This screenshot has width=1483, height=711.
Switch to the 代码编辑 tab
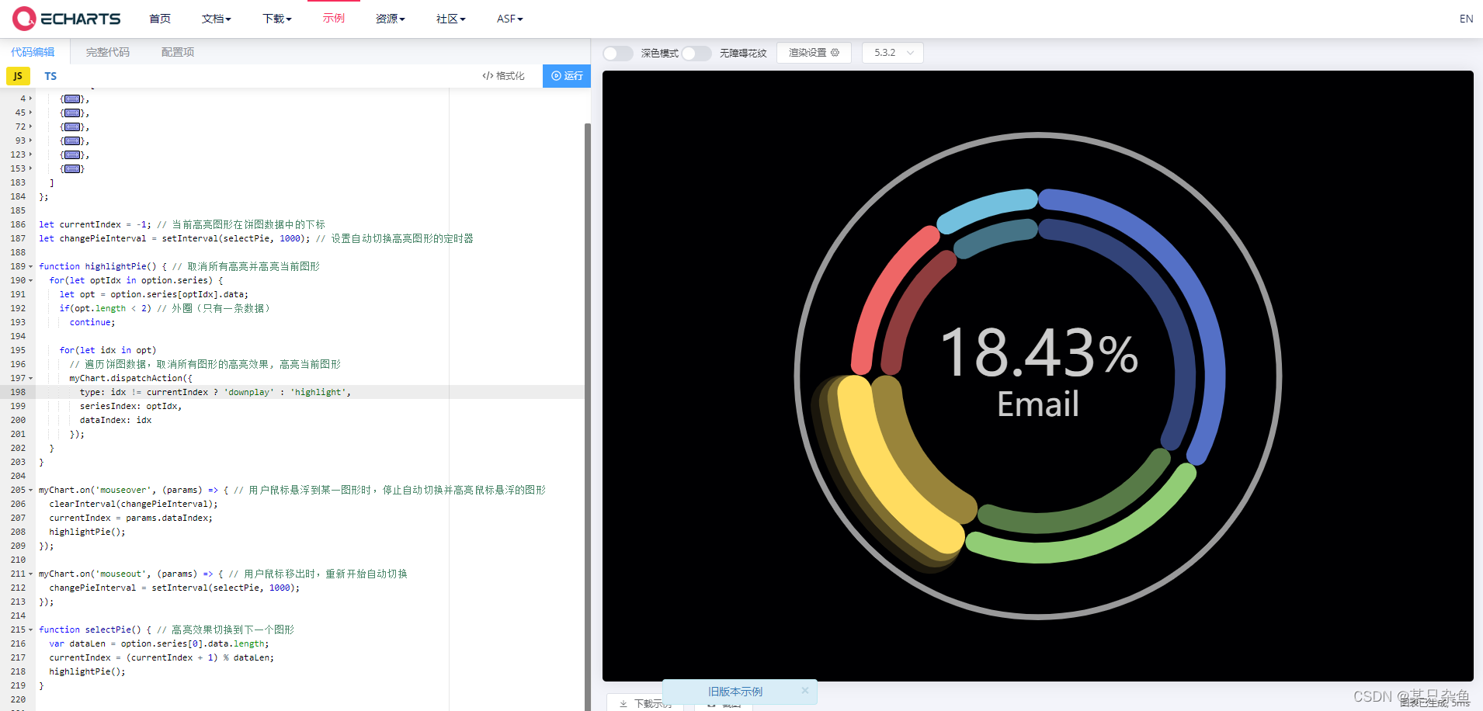coord(33,52)
